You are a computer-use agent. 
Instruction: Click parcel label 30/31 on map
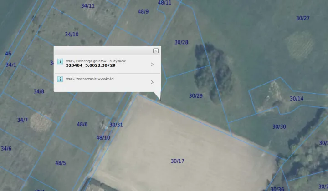[116, 125]
